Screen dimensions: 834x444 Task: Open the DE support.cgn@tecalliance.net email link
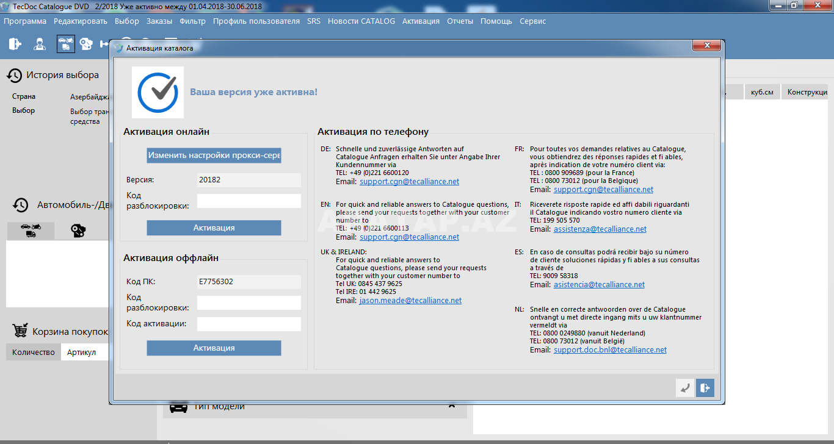[409, 182]
